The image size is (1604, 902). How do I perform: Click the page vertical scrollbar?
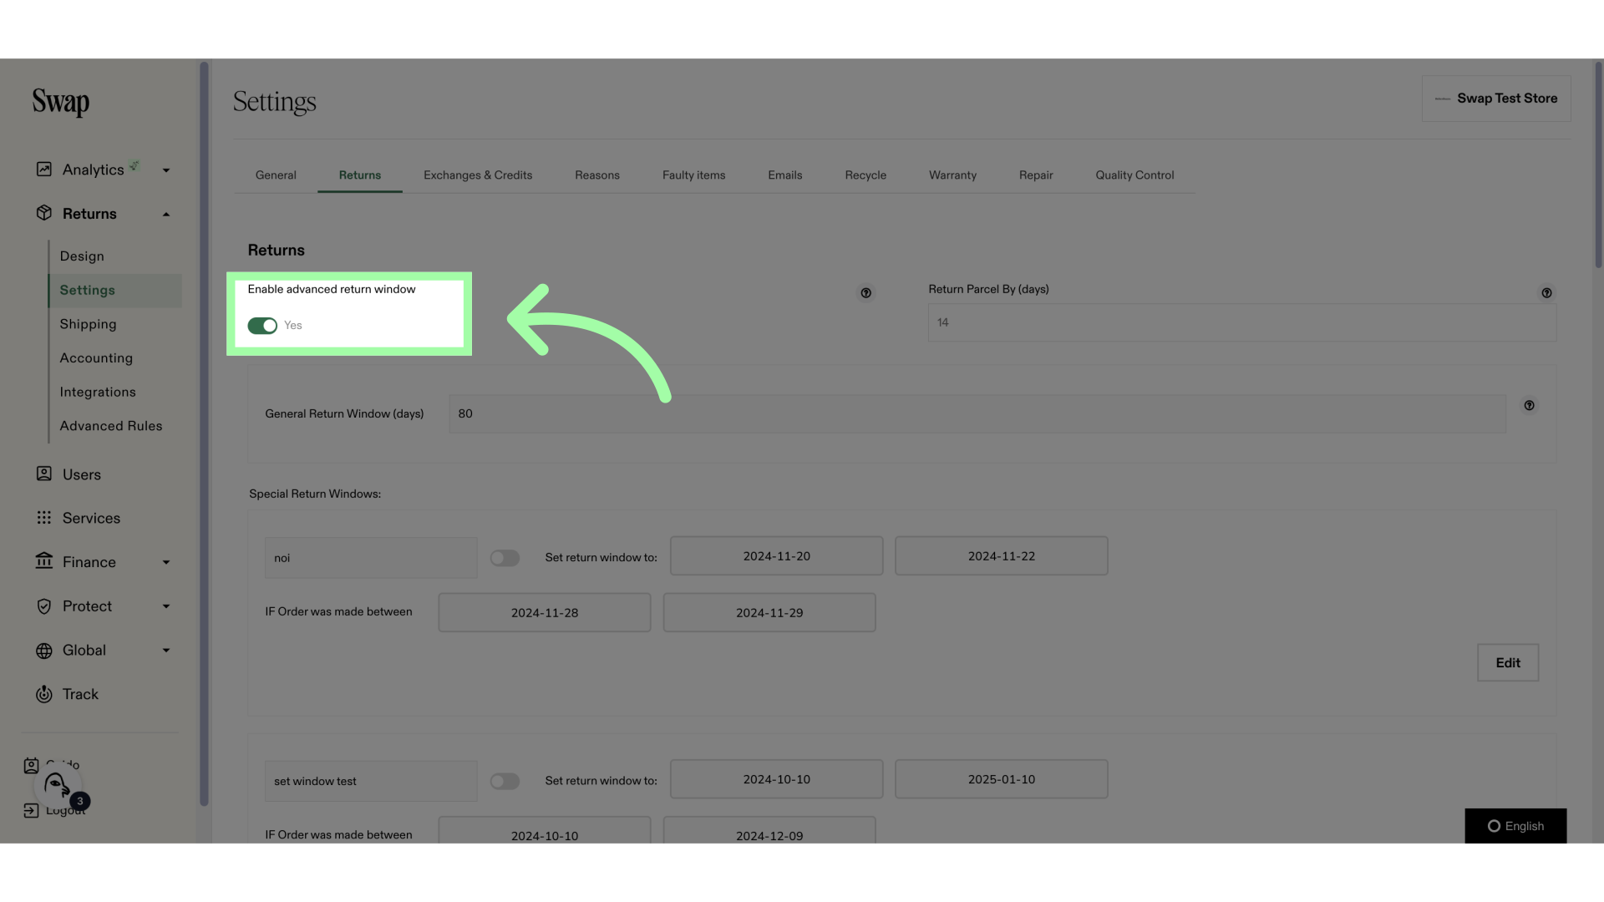point(1598,165)
